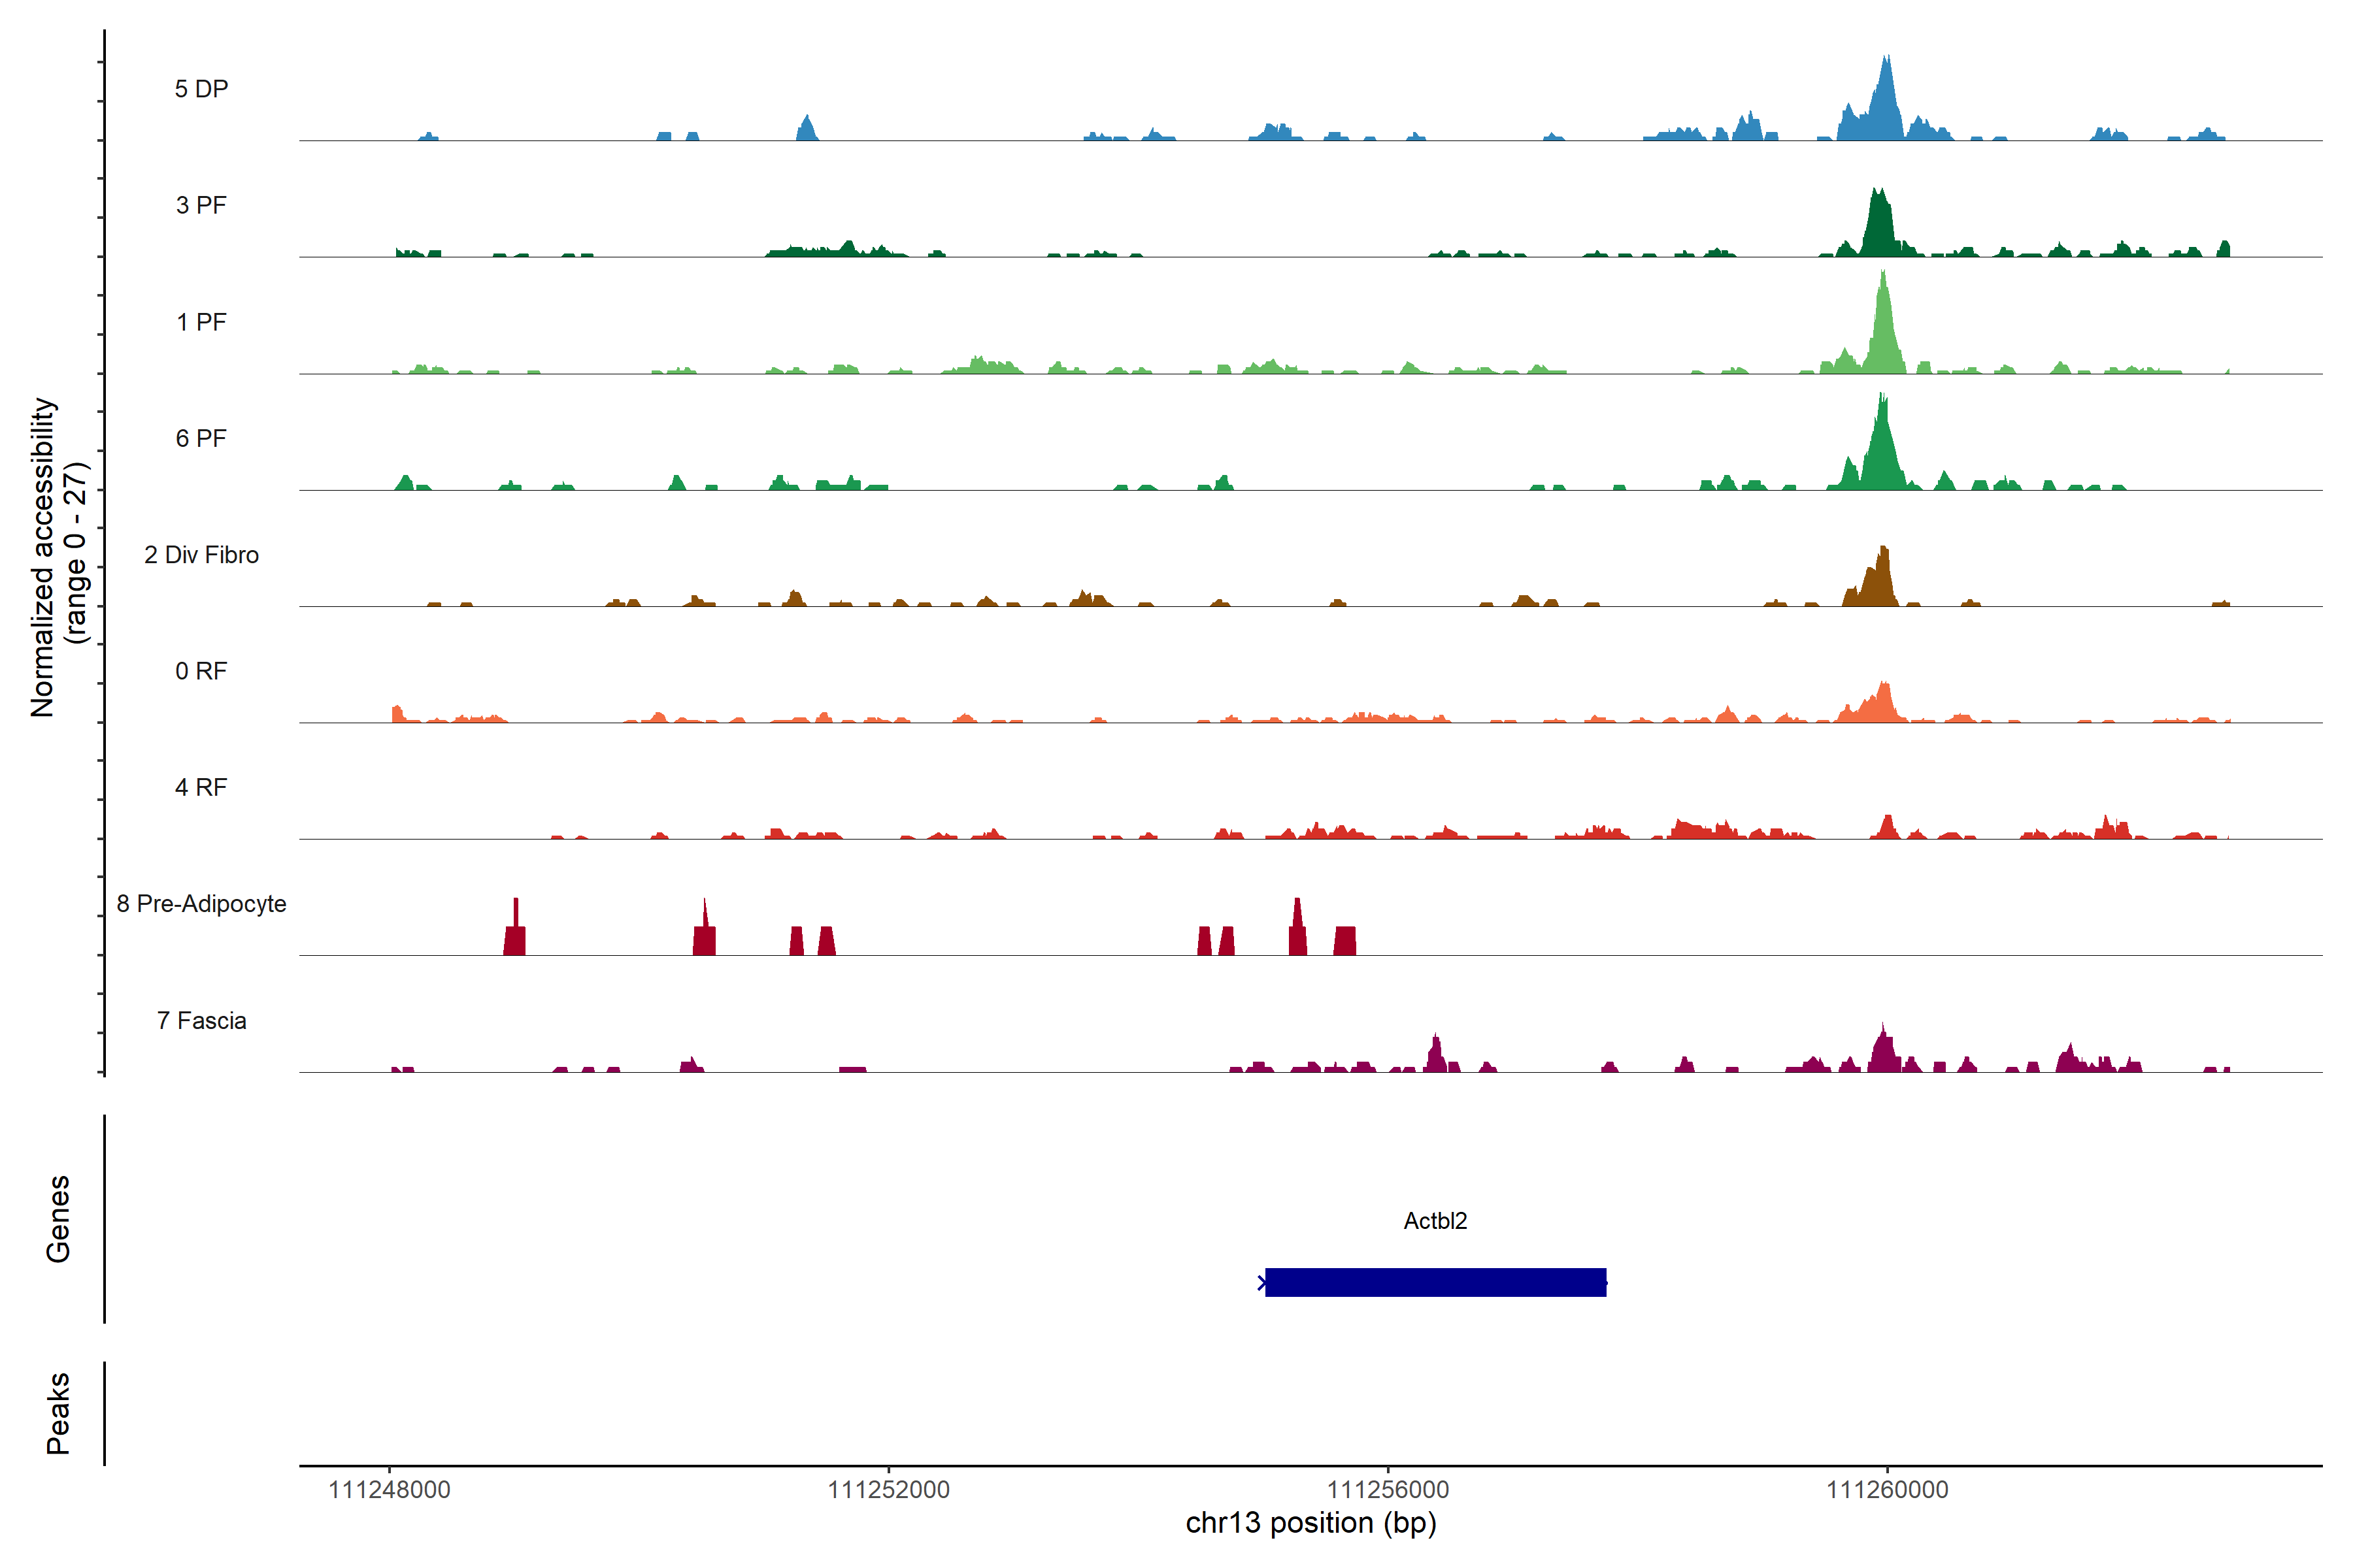
Task: Click the brown 2 Div Fibro main peak
Action: [x=1882, y=580]
